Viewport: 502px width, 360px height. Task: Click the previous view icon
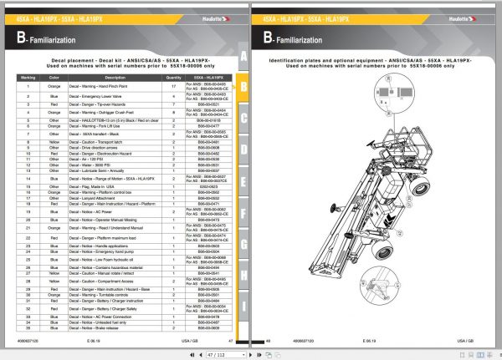(269, 355)
